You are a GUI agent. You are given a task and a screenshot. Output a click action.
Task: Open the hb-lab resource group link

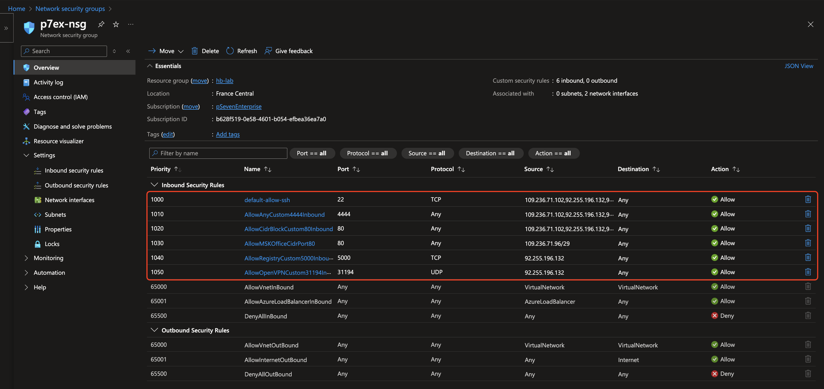pyautogui.click(x=224, y=80)
